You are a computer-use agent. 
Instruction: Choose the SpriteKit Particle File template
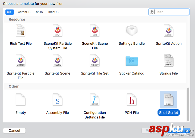tap(21, 60)
